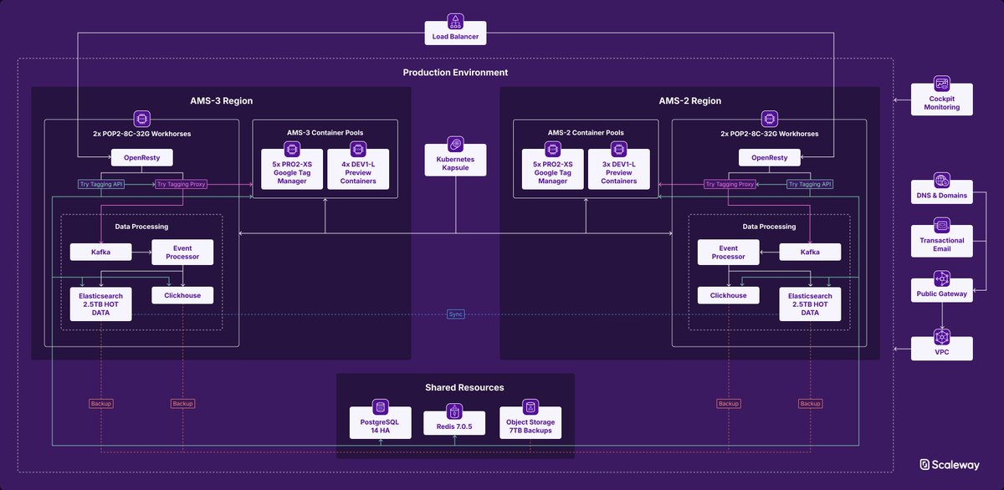Screen dimensions: 1004x490
Task: Click the Load Balancer icon
Action: (x=455, y=20)
